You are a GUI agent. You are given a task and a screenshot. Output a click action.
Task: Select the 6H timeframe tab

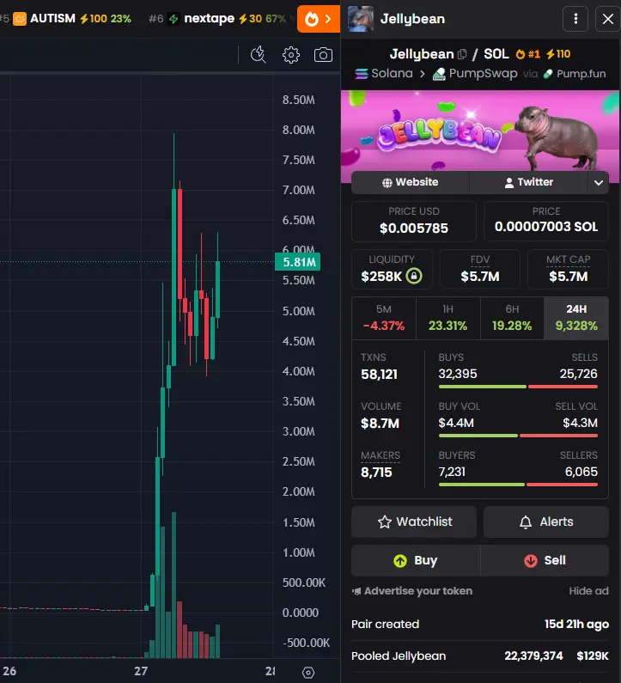pyautogui.click(x=512, y=318)
